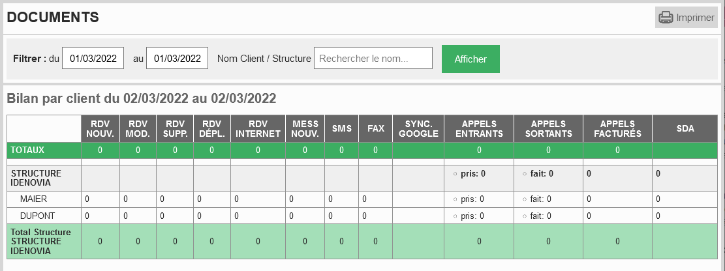Click the Total Structure STRUCTURE IDENOVIA label
Image resolution: width=725 pixels, height=271 pixels.
40,242
